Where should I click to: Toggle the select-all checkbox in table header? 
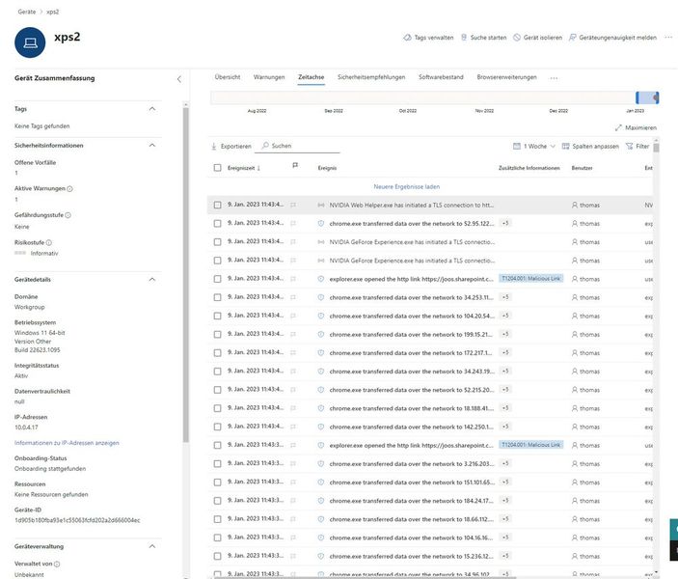tap(217, 168)
